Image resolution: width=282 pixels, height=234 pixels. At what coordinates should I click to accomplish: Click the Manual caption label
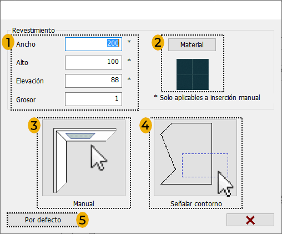84,204
